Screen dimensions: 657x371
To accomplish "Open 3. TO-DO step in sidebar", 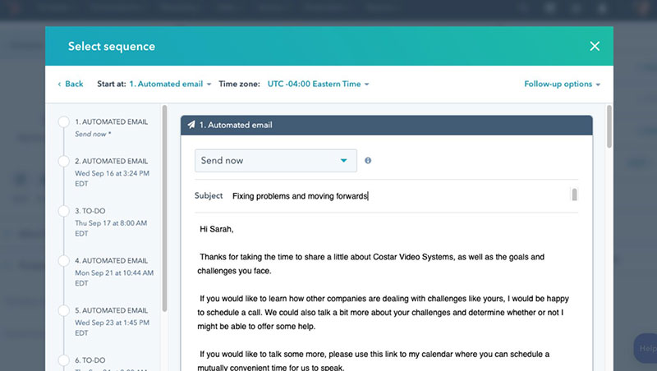I will (x=90, y=211).
